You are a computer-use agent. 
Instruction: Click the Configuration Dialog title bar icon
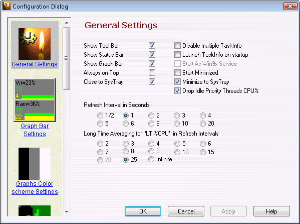pyautogui.click(x=7, y=6)
